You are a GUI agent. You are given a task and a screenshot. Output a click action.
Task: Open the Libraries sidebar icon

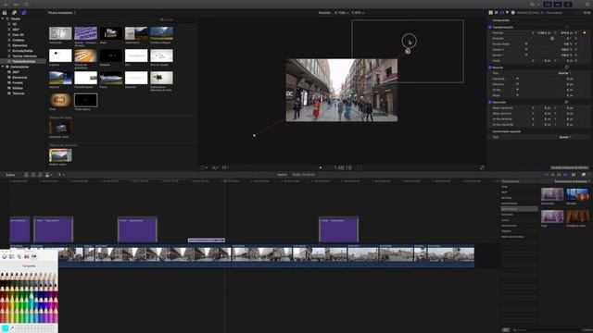[5, 12]
